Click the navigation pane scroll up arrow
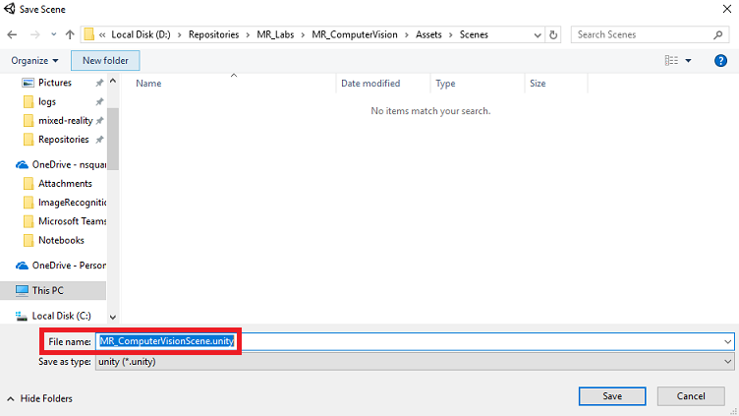The height and width of the screenshot is (416, 739). tap(113, 81)
